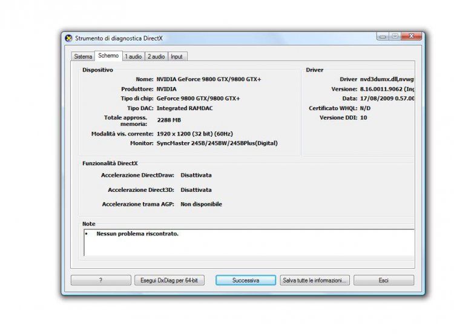Image resolution: width=454 pixels, height=334 pixels.
Task: Click driver date '17/08/2009 0.57.00'
Action: point(387,99)
